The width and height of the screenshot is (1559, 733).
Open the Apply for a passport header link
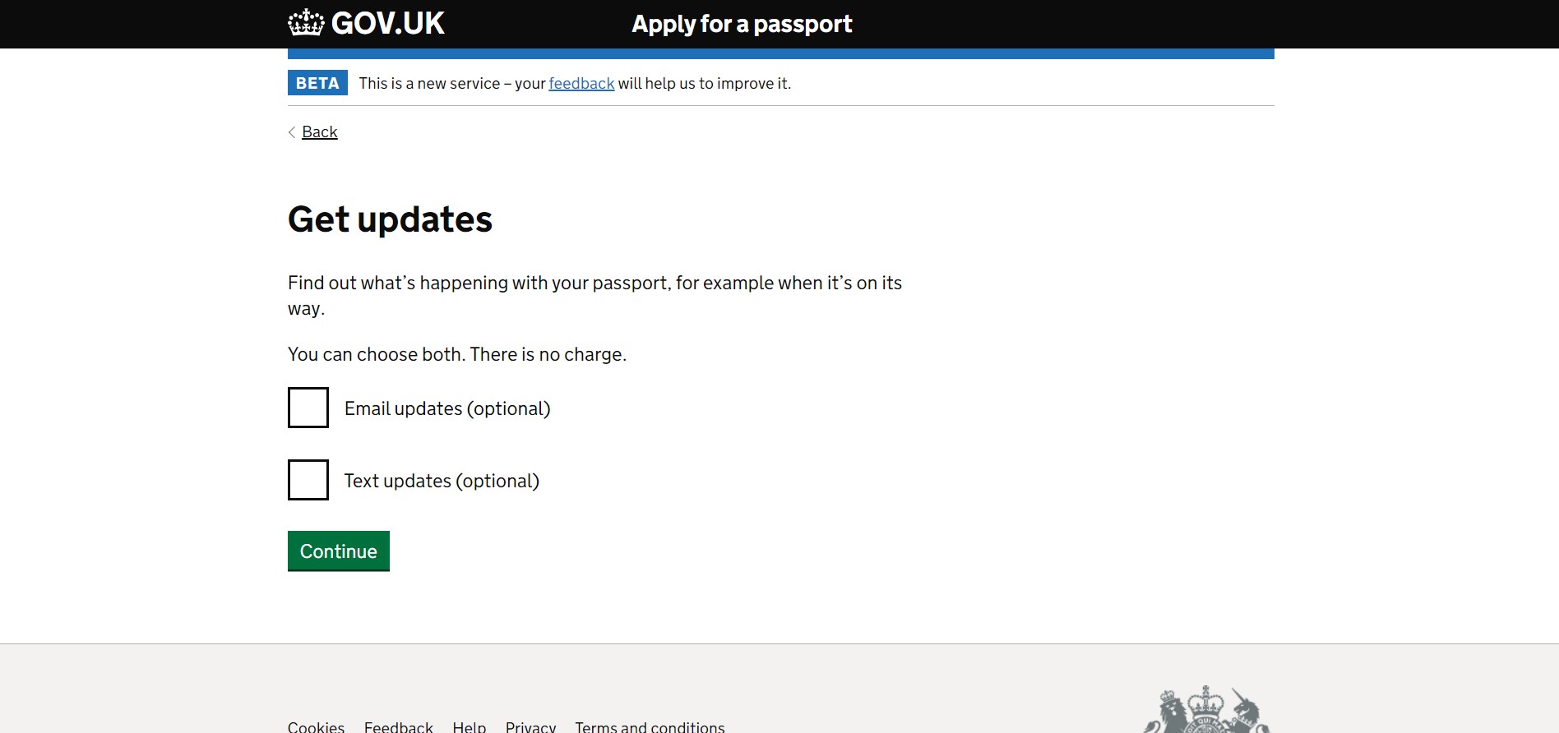742,24
